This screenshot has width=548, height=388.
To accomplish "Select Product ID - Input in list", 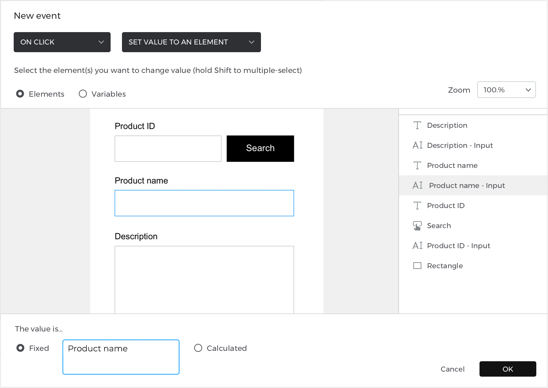I will click(473, 246).
